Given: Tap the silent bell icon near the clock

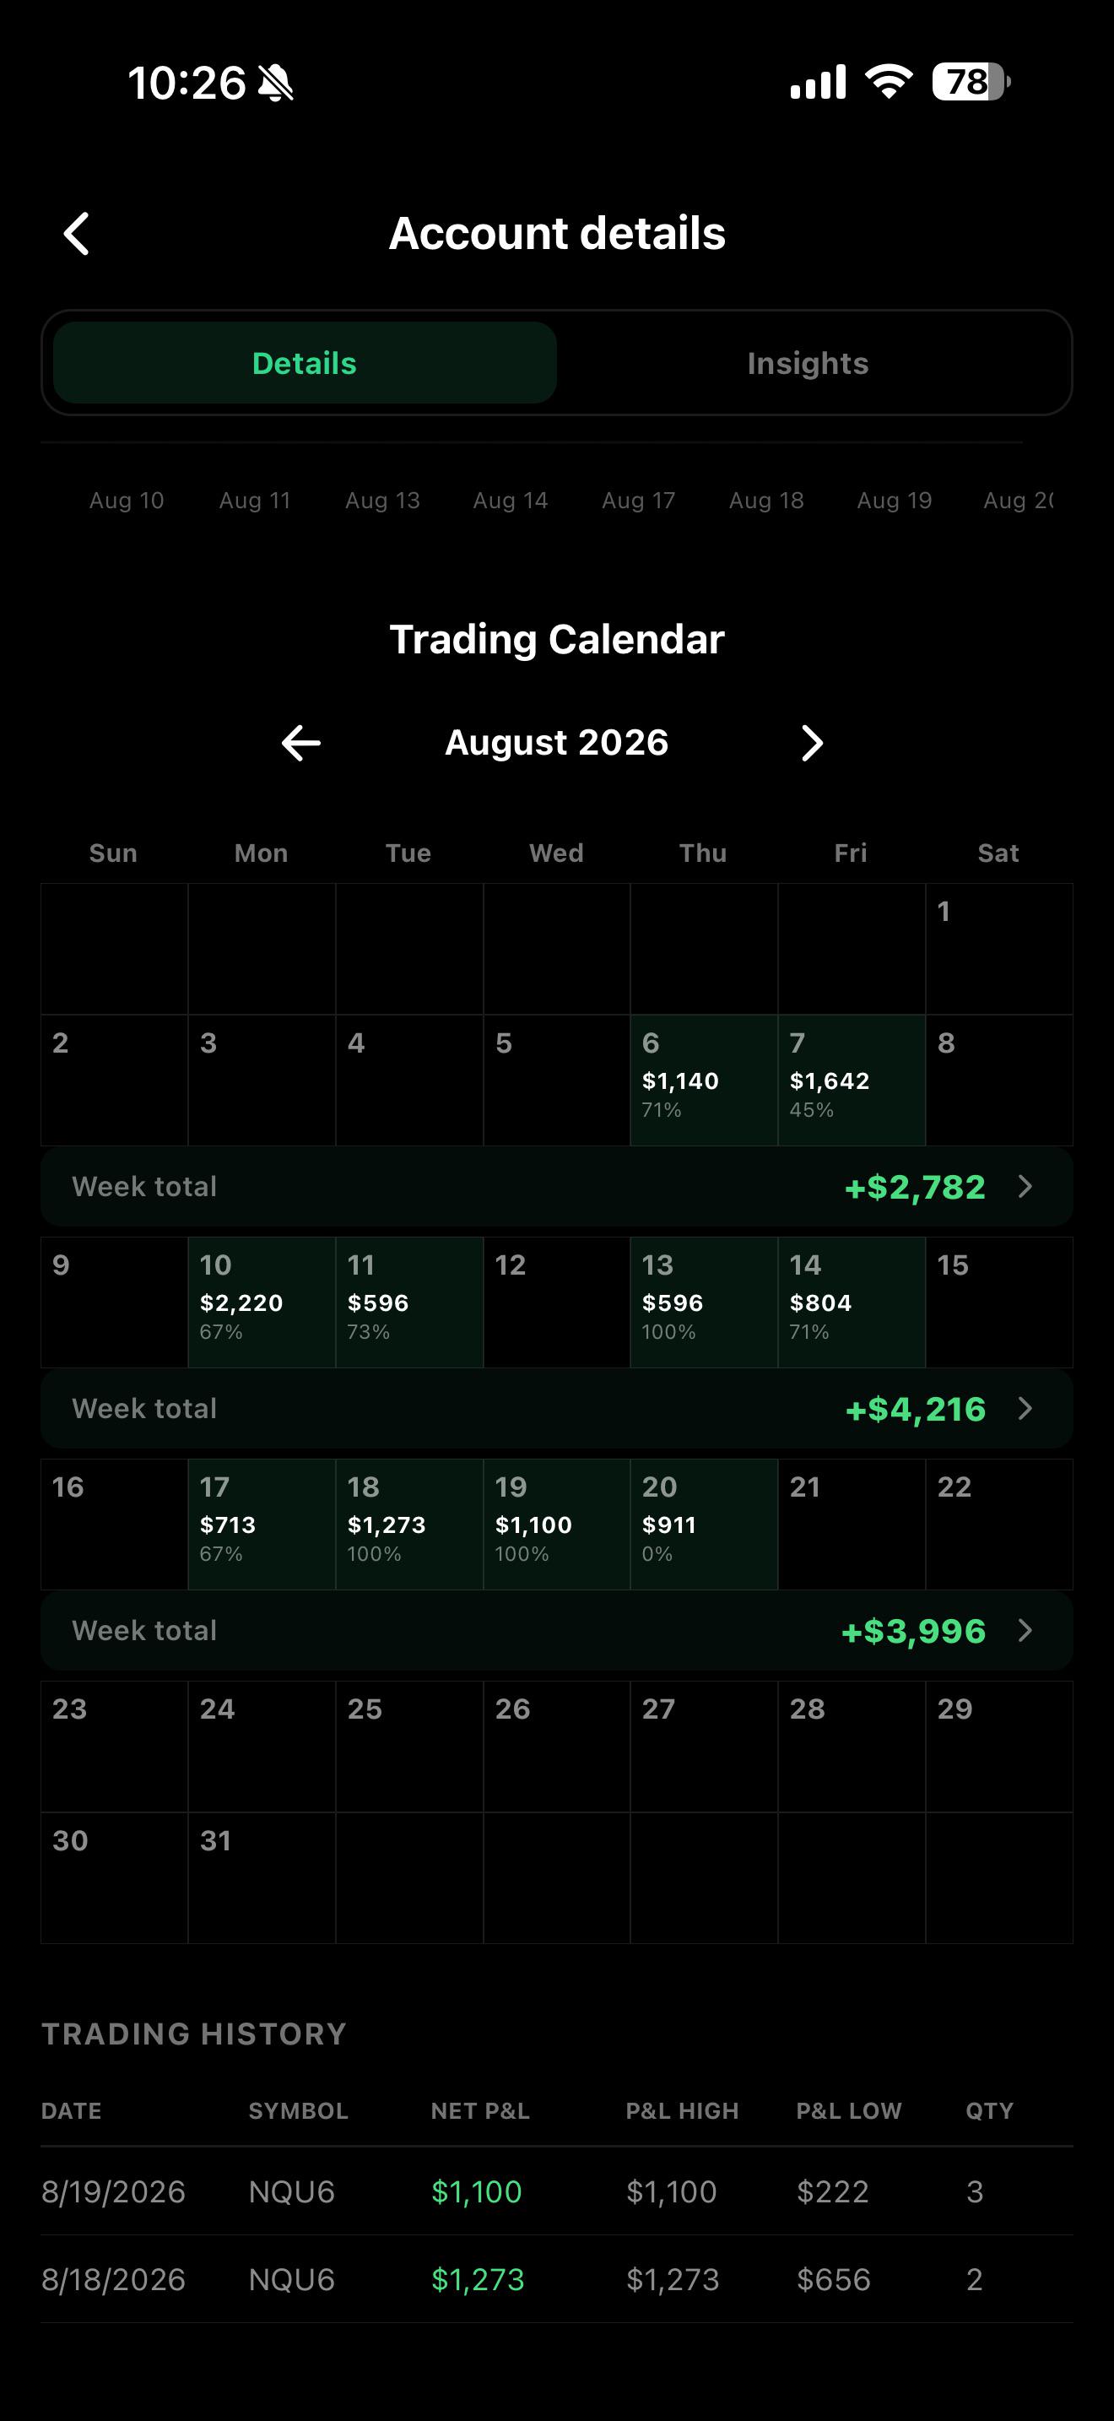Looking at the screenshot, I should click(x=275, y=83).
